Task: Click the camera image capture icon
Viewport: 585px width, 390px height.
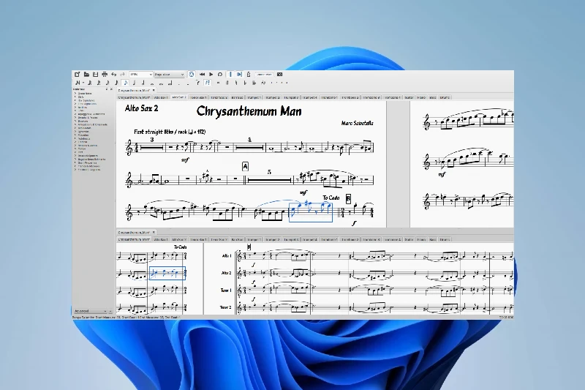Action: click(280, 75)
